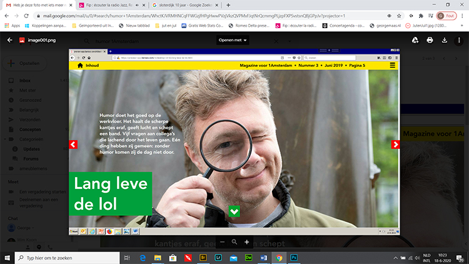Image resolution: width=469 pixels, height=264 pixels.
Task: Open Dreamweaver from taskbar
Action: (248, 258)
